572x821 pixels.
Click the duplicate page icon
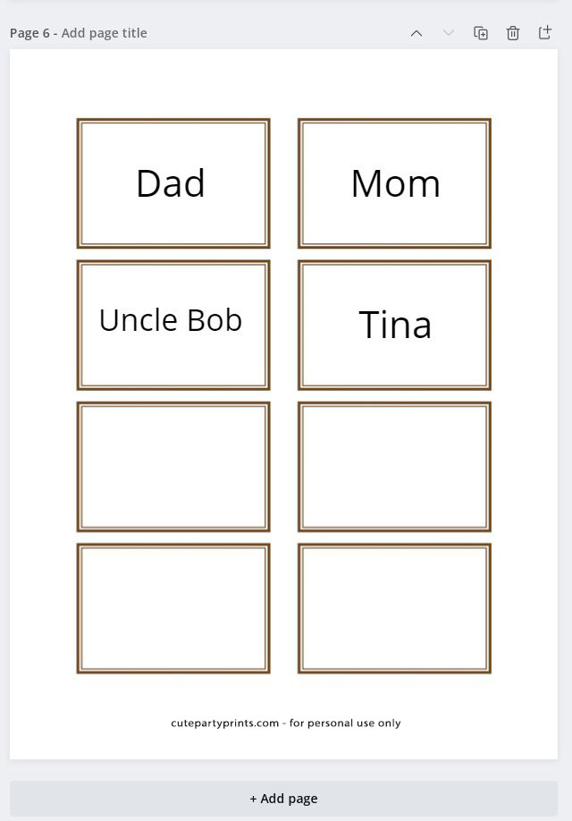tap(481, 33)
